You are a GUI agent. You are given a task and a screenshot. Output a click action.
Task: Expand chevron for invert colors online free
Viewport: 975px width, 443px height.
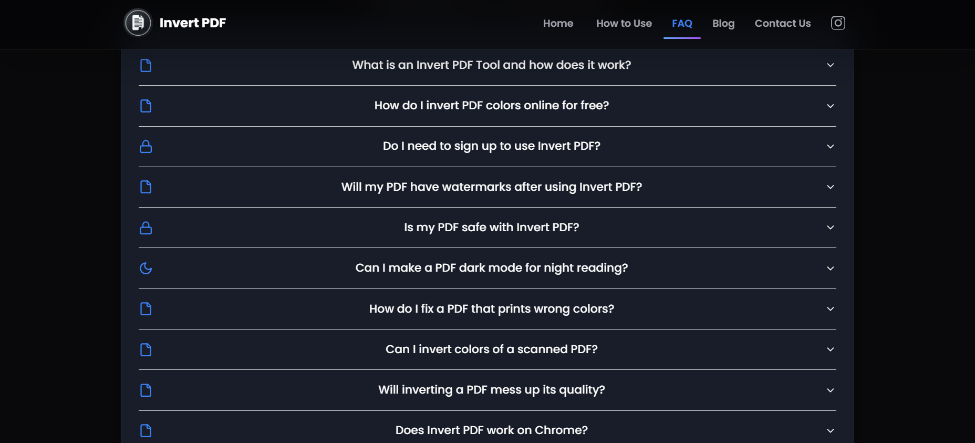click(831, 106)
